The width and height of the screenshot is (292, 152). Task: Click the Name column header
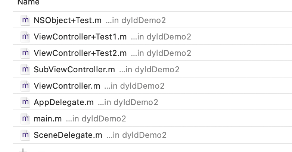click(28, 3)
